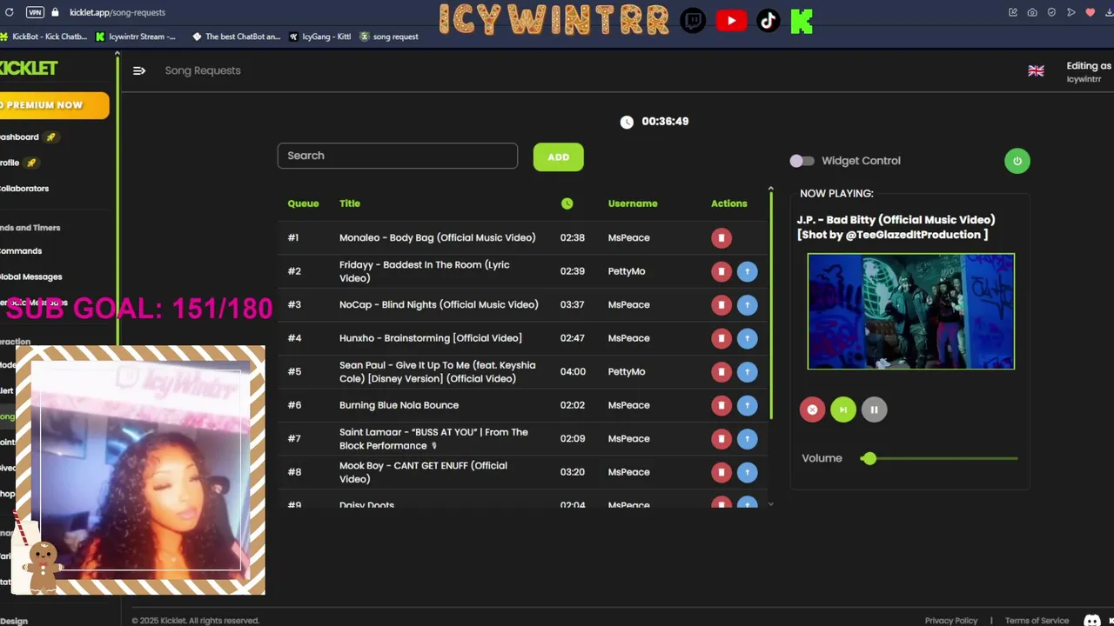Click the Username column header
The image size is (1114, 626).
633,203
